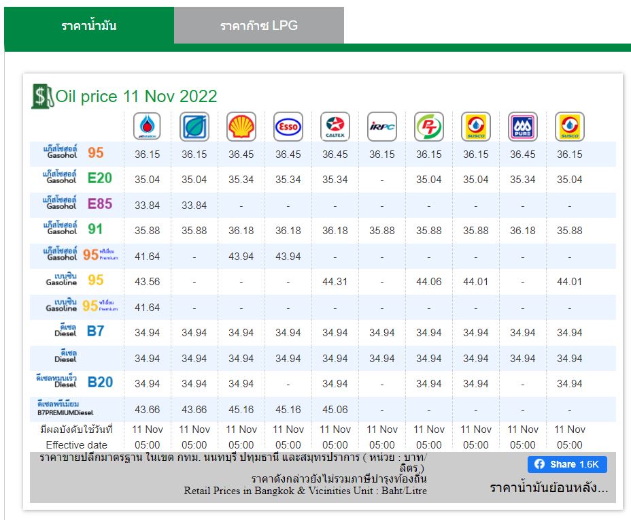Click the Facebook Share 1.6K button
Viewport: 631px width, 520px height.
567,464
